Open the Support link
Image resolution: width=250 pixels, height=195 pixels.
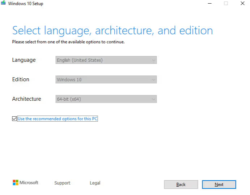(x=62, y=183)
